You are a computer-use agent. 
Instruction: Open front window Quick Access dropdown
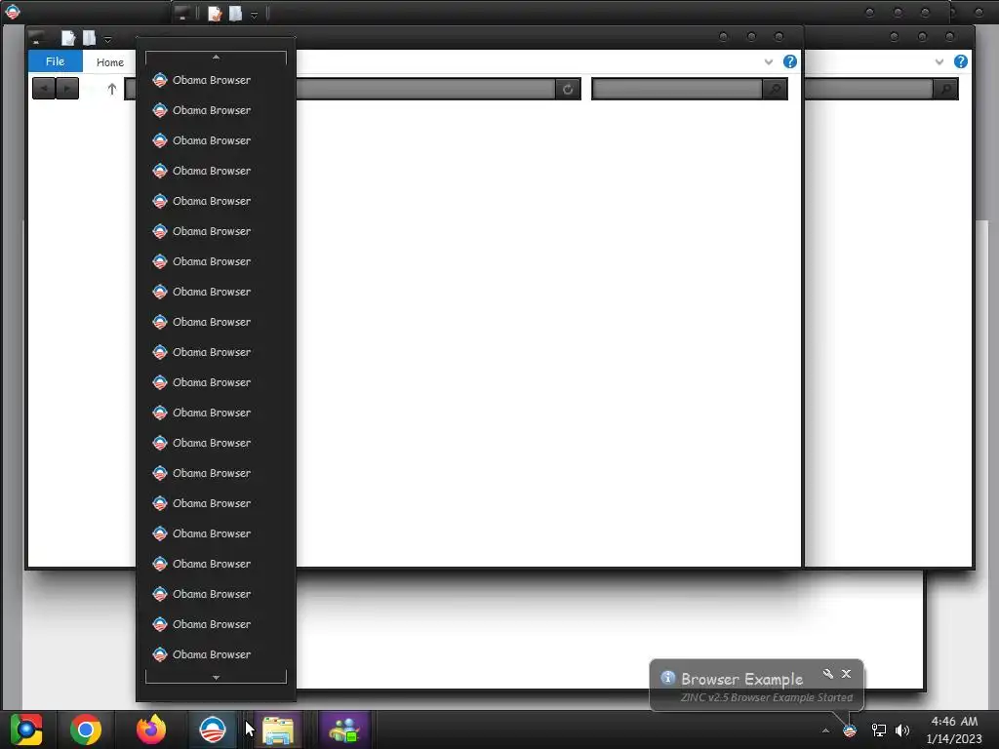point(107,39)
